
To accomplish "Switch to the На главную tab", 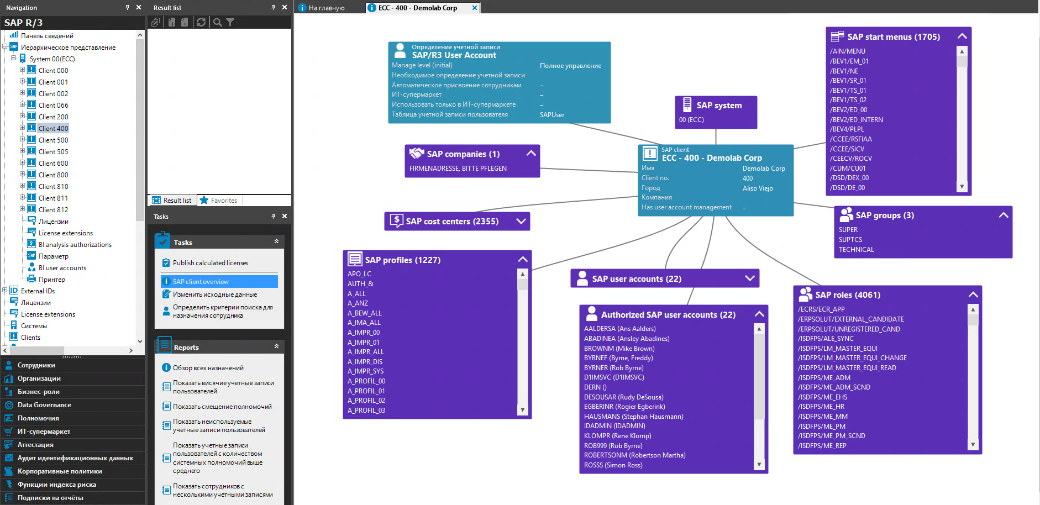I will point(327,8).
